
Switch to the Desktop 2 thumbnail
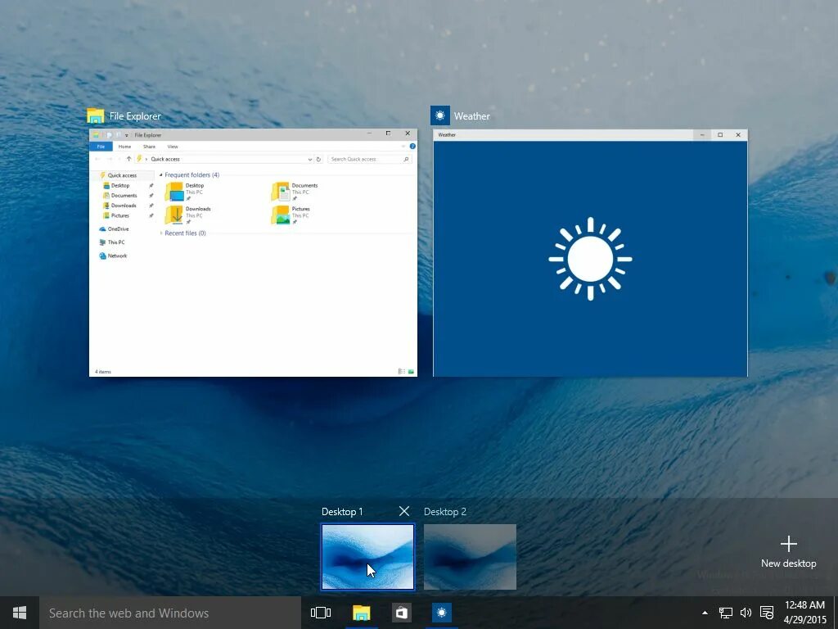[x=470, y=557]
